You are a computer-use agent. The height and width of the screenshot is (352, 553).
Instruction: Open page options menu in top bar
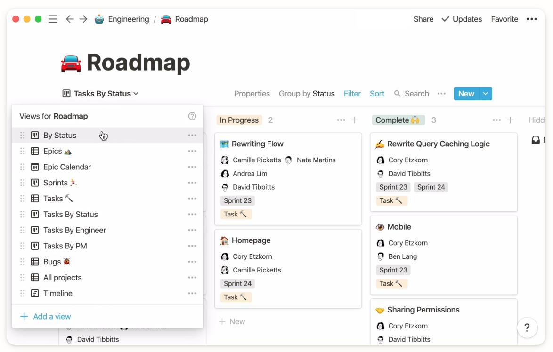tap(531, 19)
